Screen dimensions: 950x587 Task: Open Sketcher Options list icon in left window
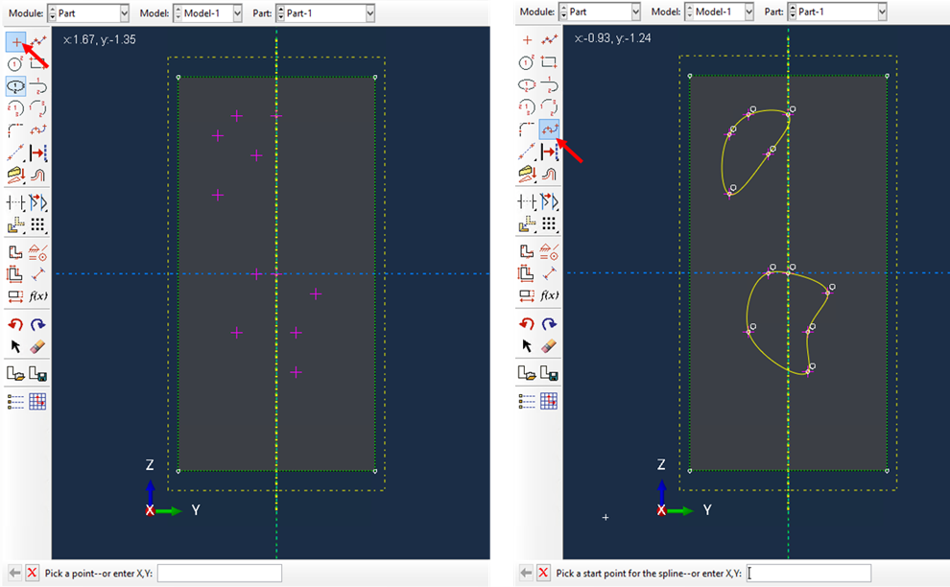(x=15, y=401)
